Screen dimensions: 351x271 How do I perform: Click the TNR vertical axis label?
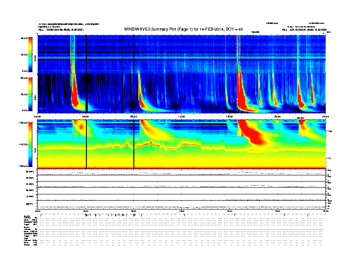(35, 151)
